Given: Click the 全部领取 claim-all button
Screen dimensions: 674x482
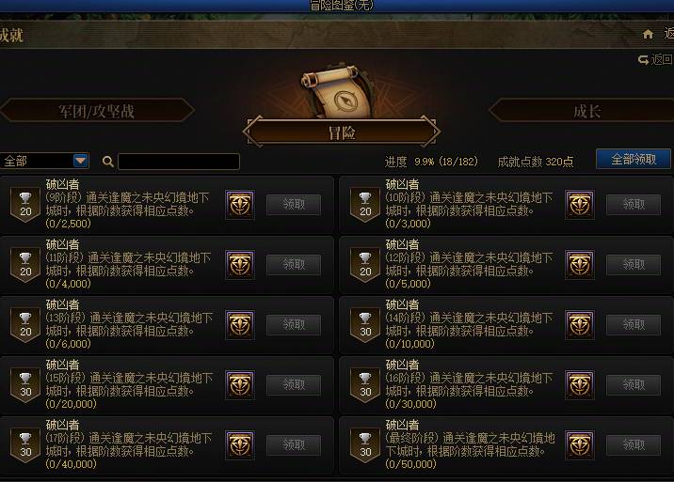Looking at the screenshot, I should (634, 159).
